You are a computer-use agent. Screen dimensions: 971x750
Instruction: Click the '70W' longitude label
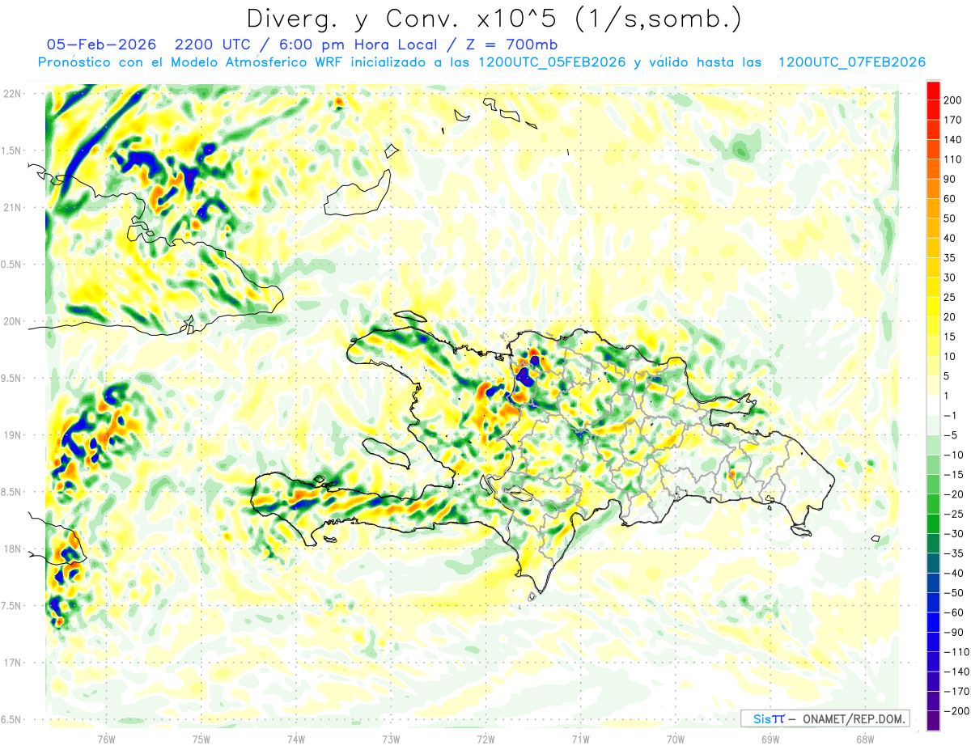(676, 739)
